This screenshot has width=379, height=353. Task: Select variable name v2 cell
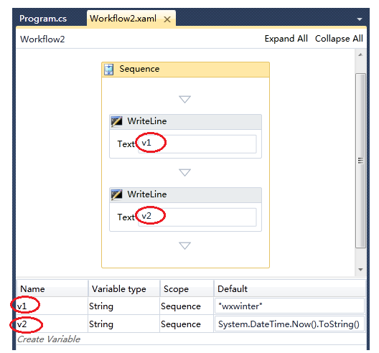pos(52,324)
